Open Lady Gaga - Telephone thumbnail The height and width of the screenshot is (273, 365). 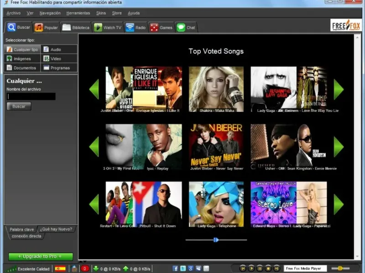pyautogui.click(x=216, y=204)
